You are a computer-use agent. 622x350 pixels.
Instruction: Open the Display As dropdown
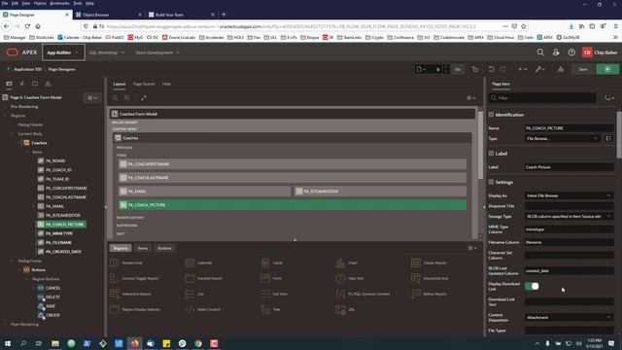(569, 195)
